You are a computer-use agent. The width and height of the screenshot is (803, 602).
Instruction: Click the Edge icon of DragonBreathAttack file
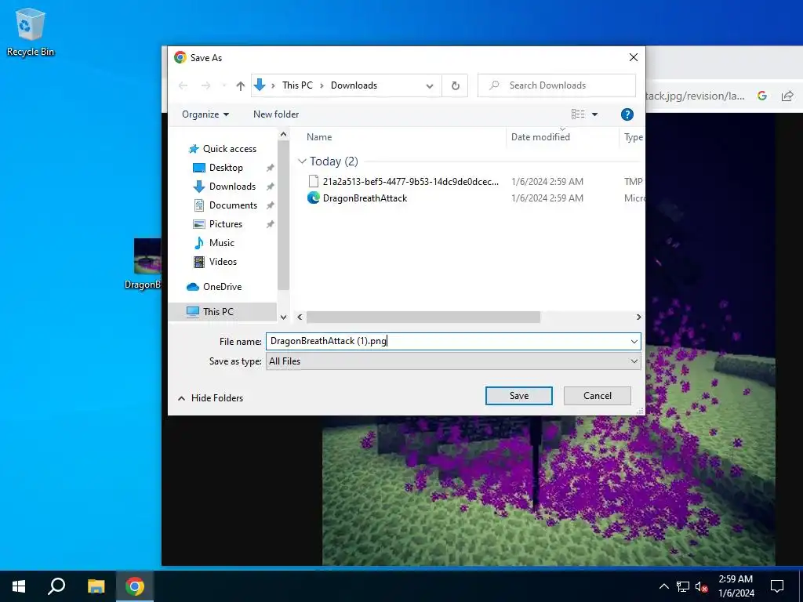pos(314,198)
